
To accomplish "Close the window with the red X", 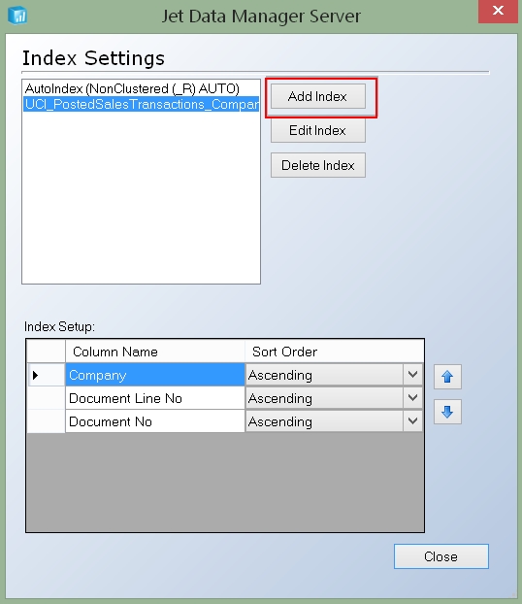I will tap(498, 11).
